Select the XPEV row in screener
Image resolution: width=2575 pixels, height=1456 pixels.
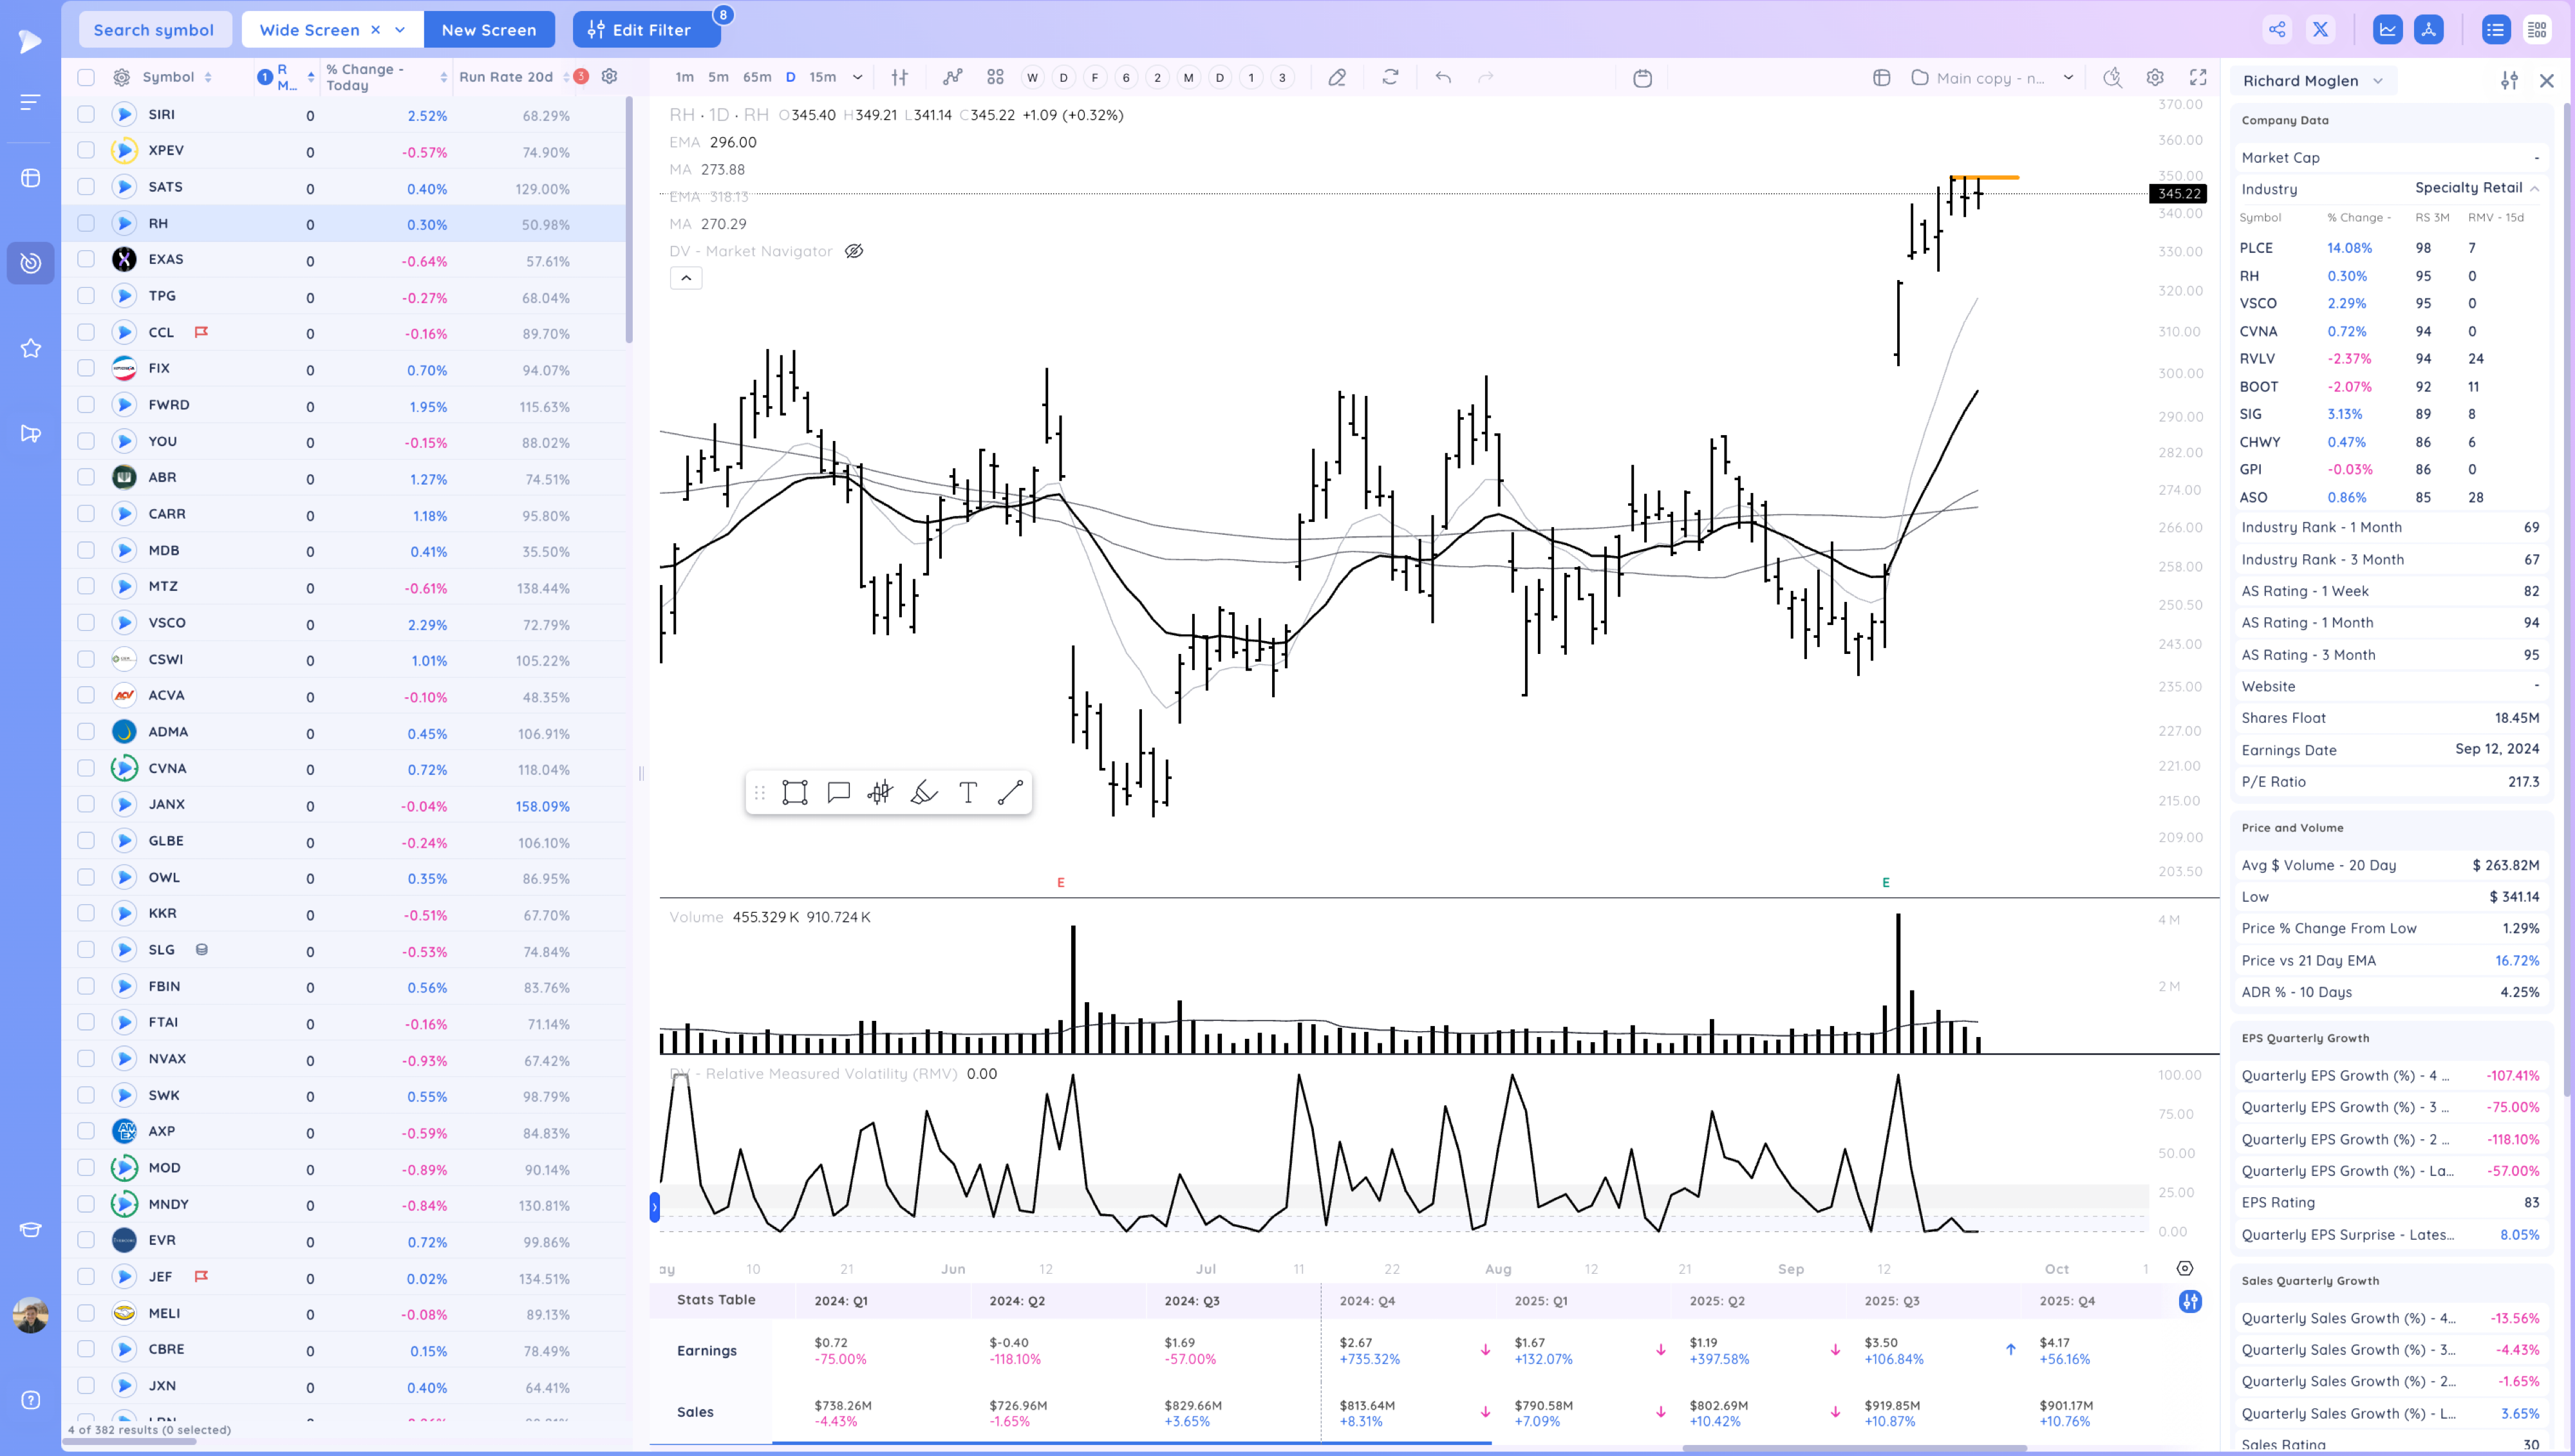click(166, 150)
